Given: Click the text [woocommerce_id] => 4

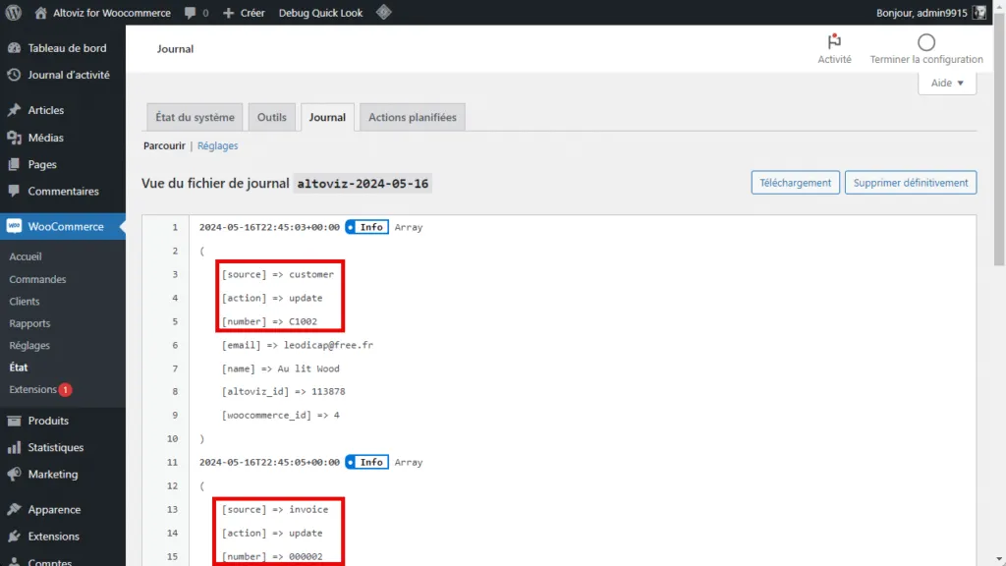Looking at the screenshot, I should click(x=280, y=416).
